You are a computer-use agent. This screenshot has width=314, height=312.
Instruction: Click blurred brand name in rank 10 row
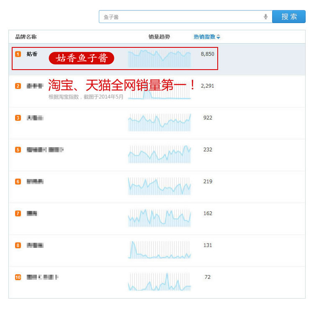43,277
